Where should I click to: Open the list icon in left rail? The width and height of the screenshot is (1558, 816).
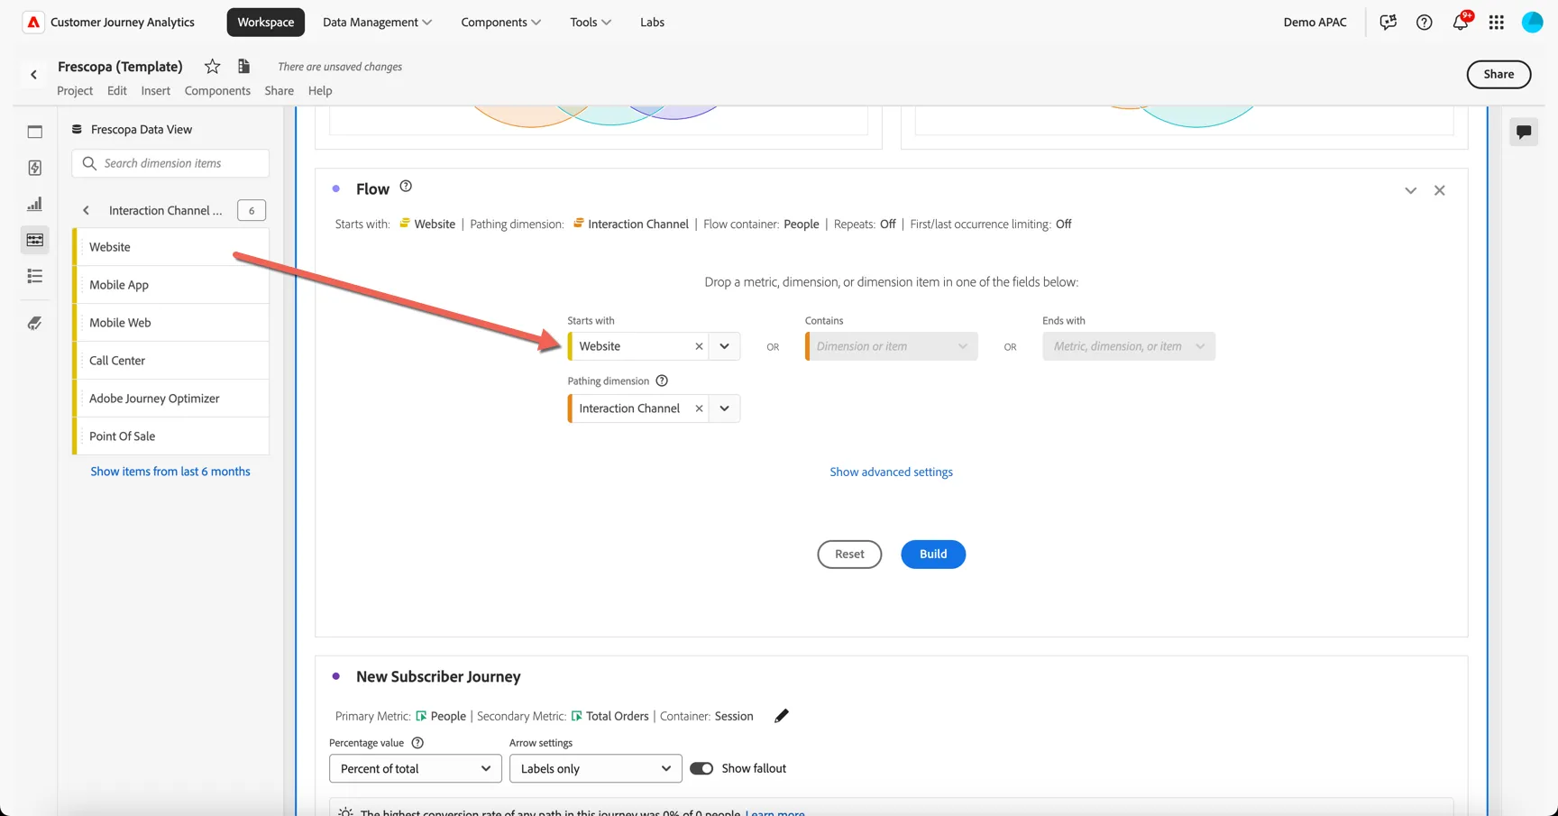coord(35,276)
